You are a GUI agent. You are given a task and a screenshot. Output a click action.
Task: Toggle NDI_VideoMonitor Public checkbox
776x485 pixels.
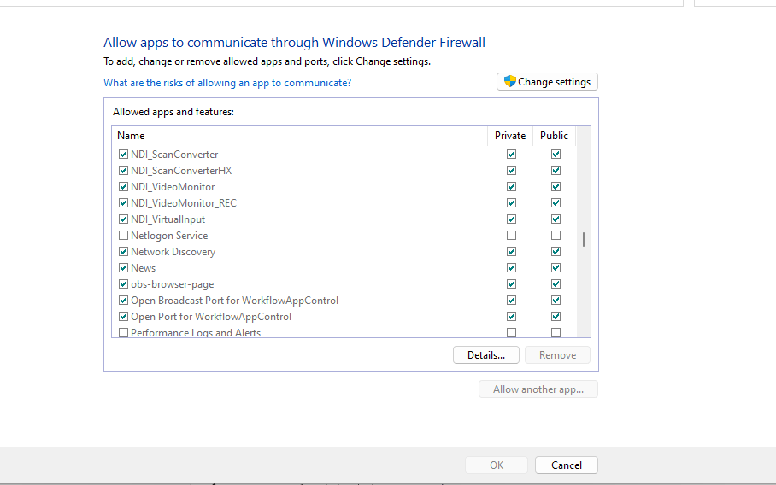pos(556,187)
